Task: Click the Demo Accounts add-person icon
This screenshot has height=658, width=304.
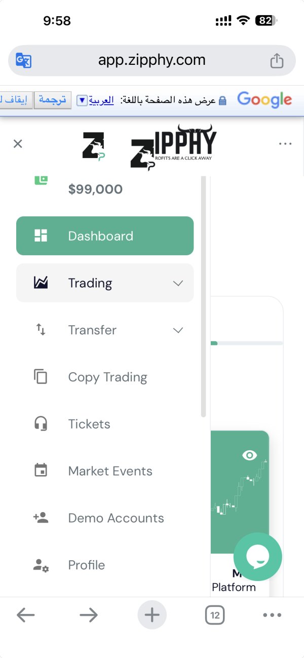Action: coord(41,518)
